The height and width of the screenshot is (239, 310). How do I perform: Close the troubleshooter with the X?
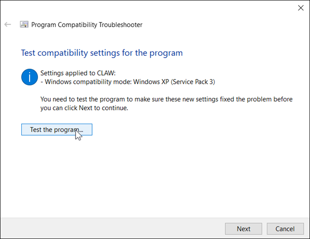301,8
